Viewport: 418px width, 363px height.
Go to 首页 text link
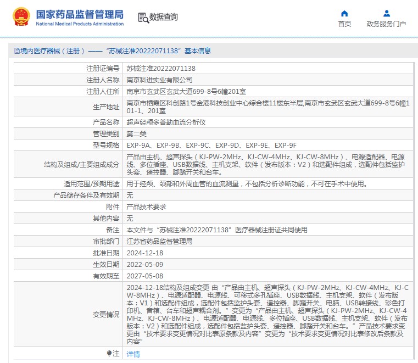point(344,24)
